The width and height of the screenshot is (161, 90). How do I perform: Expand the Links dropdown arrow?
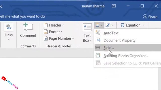[9, 40]
